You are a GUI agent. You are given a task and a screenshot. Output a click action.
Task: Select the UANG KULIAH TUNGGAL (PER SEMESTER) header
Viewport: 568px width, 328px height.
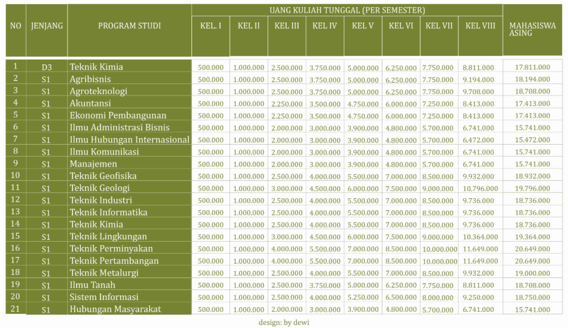pos(347,10)
